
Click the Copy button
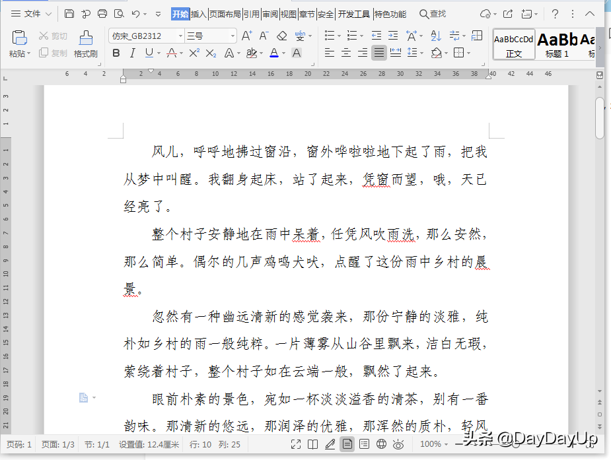(x=53, y=53)
